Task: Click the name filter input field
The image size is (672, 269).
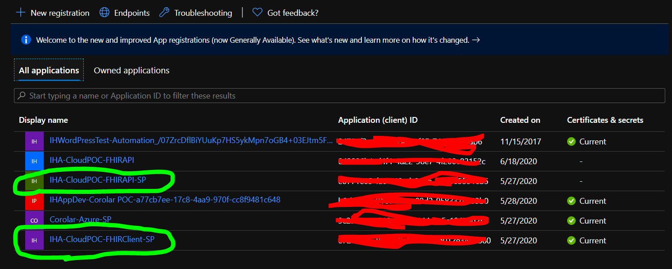Action: click(x=180, y=95)
